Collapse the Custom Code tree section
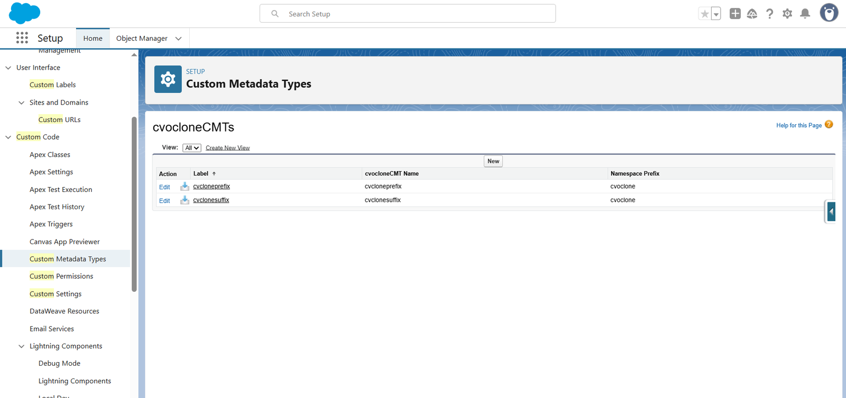The width and height of the screenshot is (846, 398). [8, 137]
